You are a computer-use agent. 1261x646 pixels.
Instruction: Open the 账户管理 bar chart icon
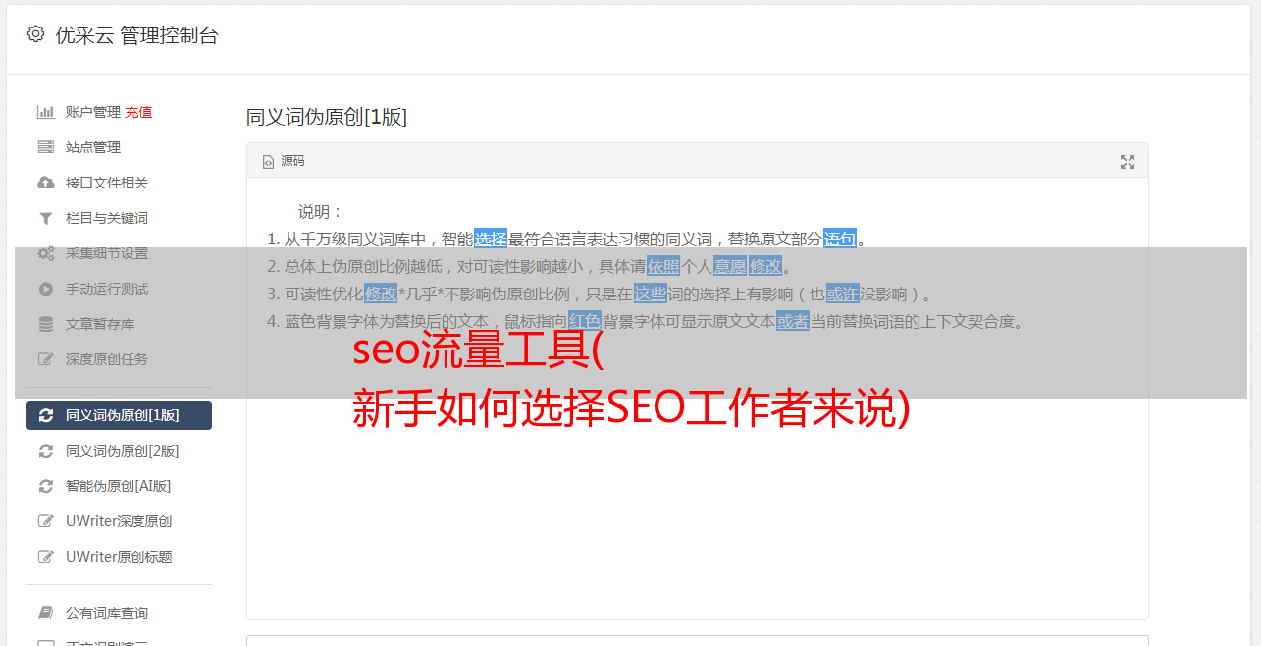click(45, 112)
